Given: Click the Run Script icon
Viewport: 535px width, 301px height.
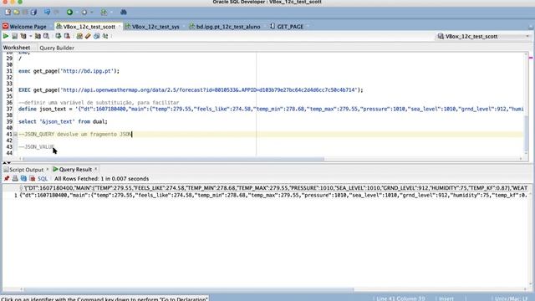Looking at the screenshot, I should [x=15, y=36].
